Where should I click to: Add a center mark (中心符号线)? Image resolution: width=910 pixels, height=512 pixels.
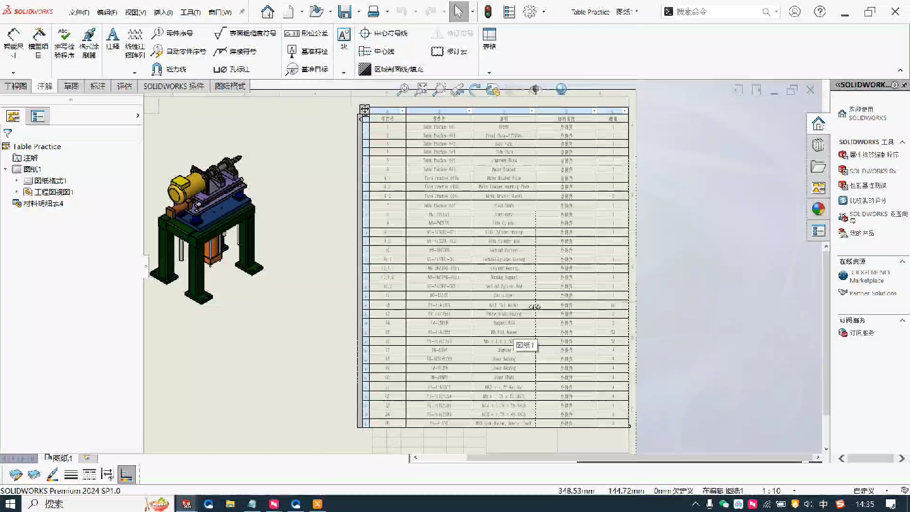point(383,33)
